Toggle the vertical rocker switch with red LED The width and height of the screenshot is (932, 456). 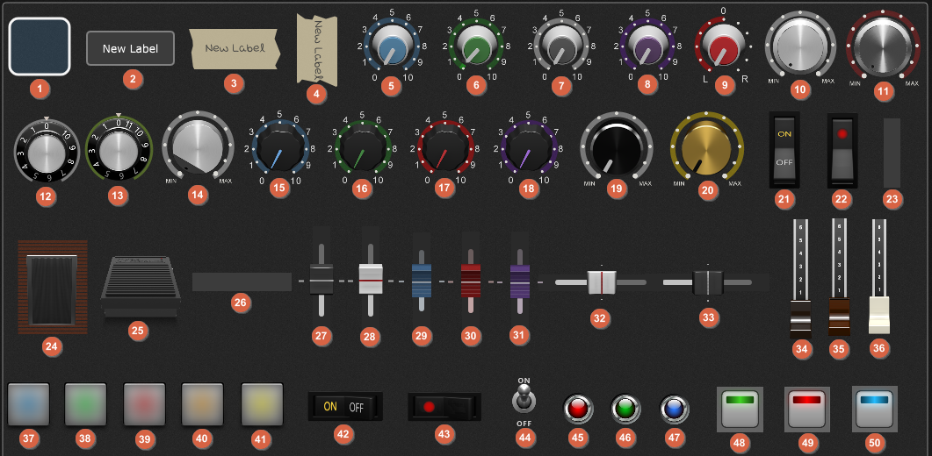(x=842, y=150)
